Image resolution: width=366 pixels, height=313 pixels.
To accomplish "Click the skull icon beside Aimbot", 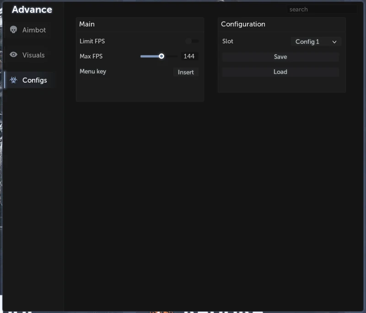I will click(x=13, y=30).
